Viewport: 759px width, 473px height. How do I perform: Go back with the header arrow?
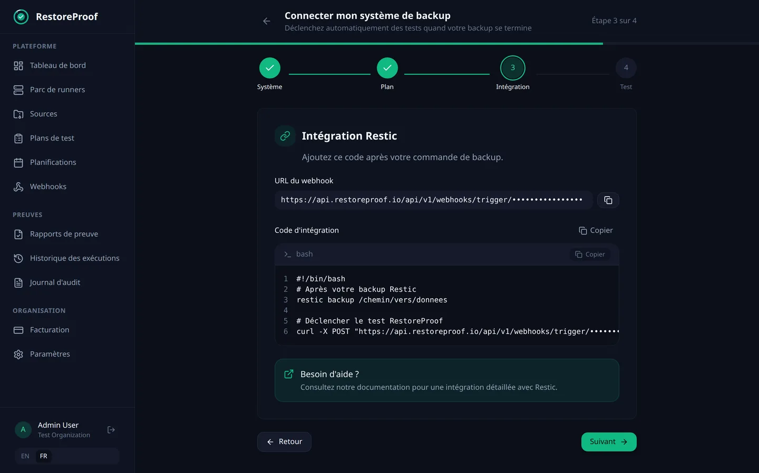click(267, 21)
